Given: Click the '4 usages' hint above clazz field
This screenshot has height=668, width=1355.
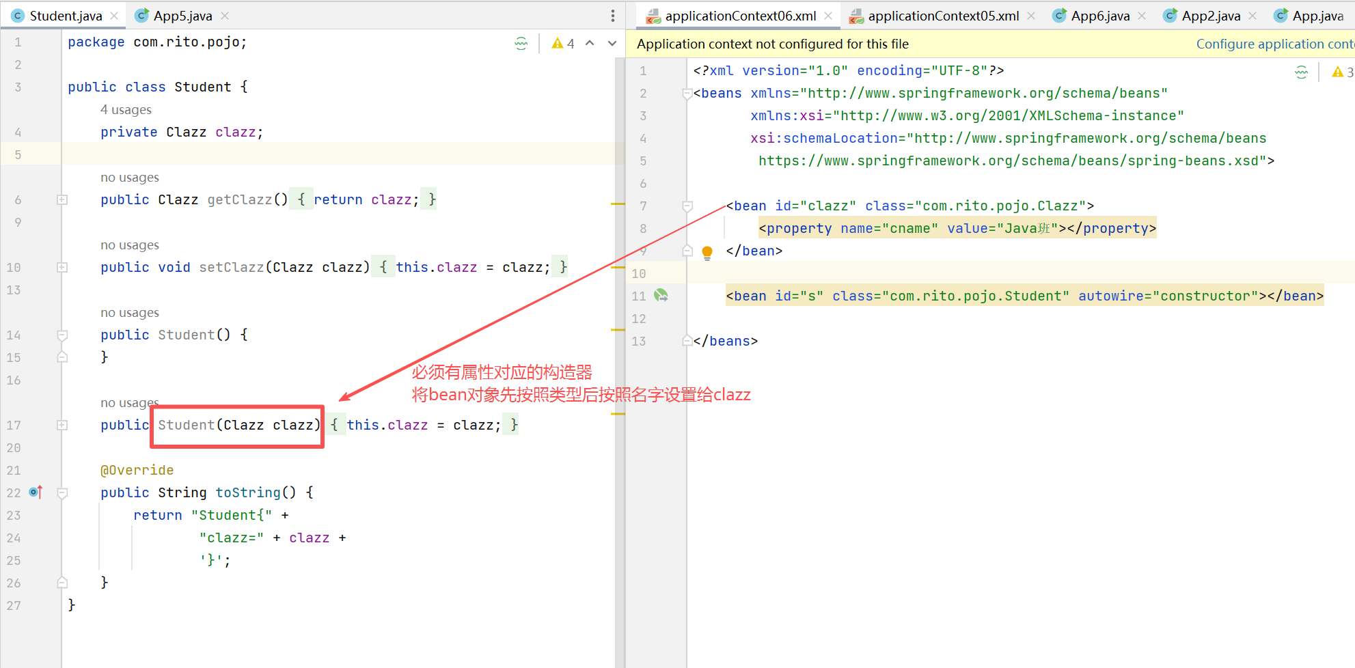Looking at the screenshot, I should click(x=126, y=109).
